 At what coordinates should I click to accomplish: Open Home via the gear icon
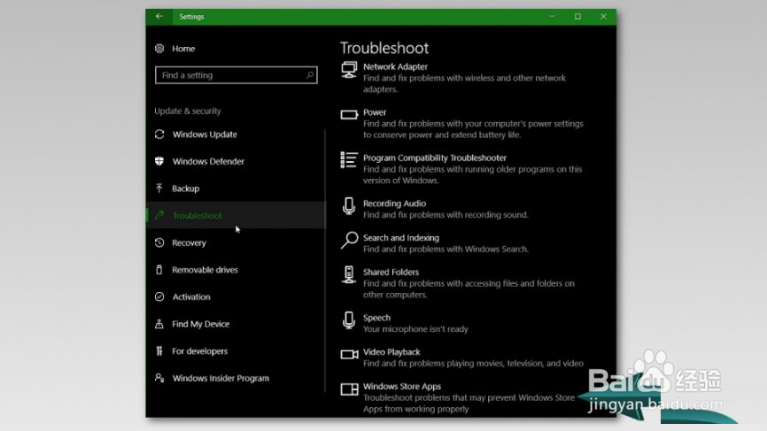point(159,49)
